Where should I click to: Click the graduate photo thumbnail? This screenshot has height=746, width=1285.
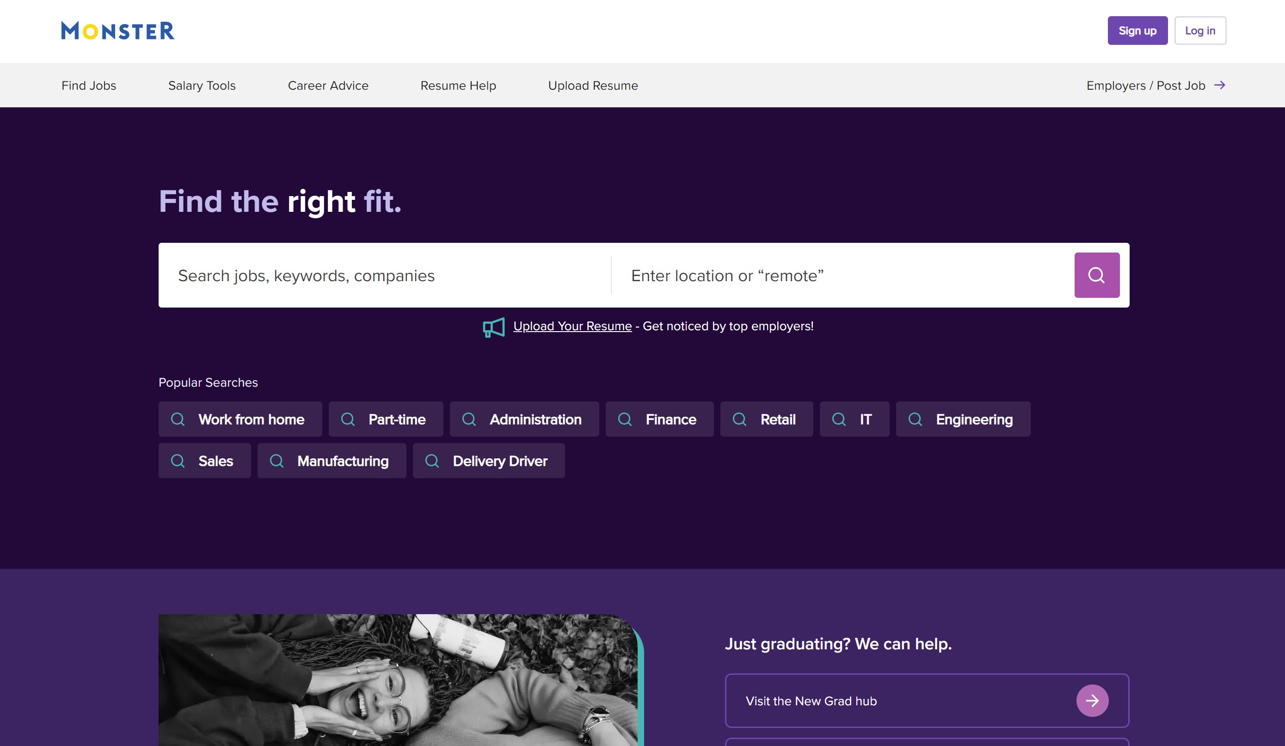click(x=398, y=680)
